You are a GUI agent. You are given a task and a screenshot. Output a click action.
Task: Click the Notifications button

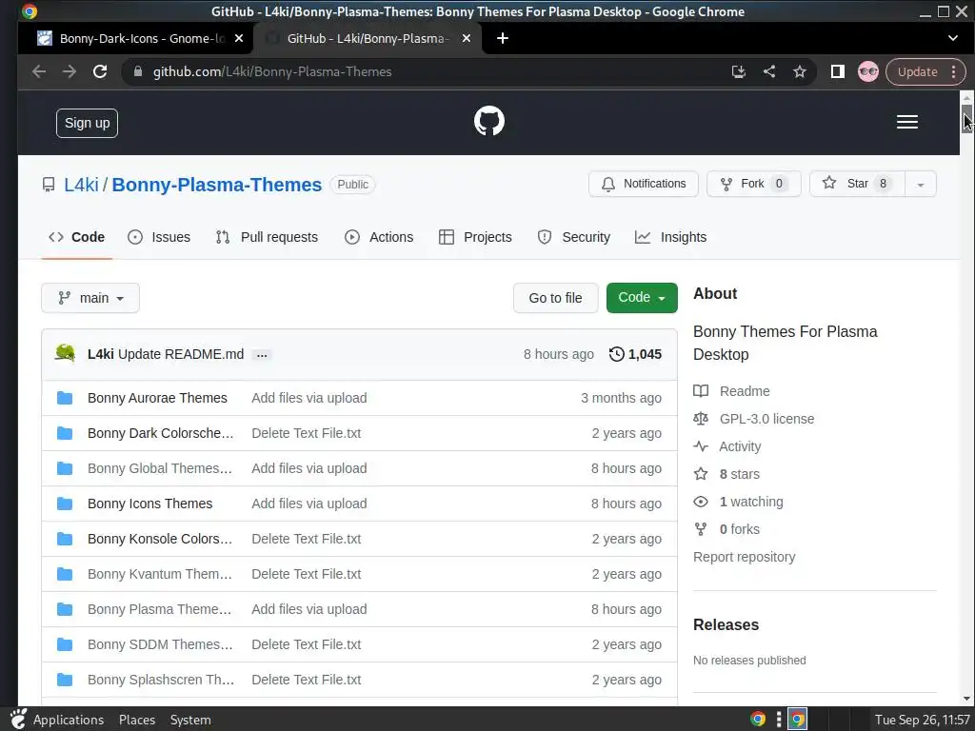pyautogui.click(x=644, y=184)
